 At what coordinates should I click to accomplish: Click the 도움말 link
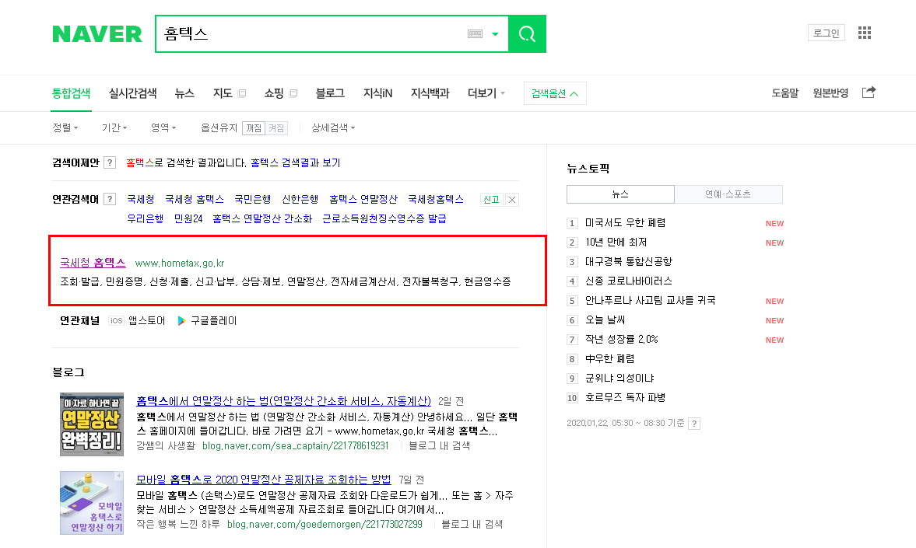785,92
